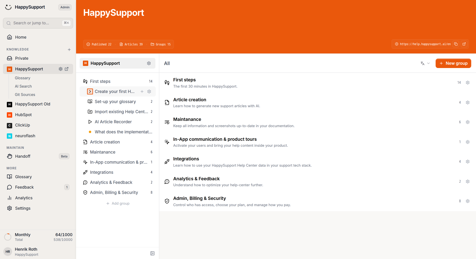This screenshot has height=259, width=476.
Task: Open HappySupport help center external link in sidebar
Action: (x=67, y=69)
